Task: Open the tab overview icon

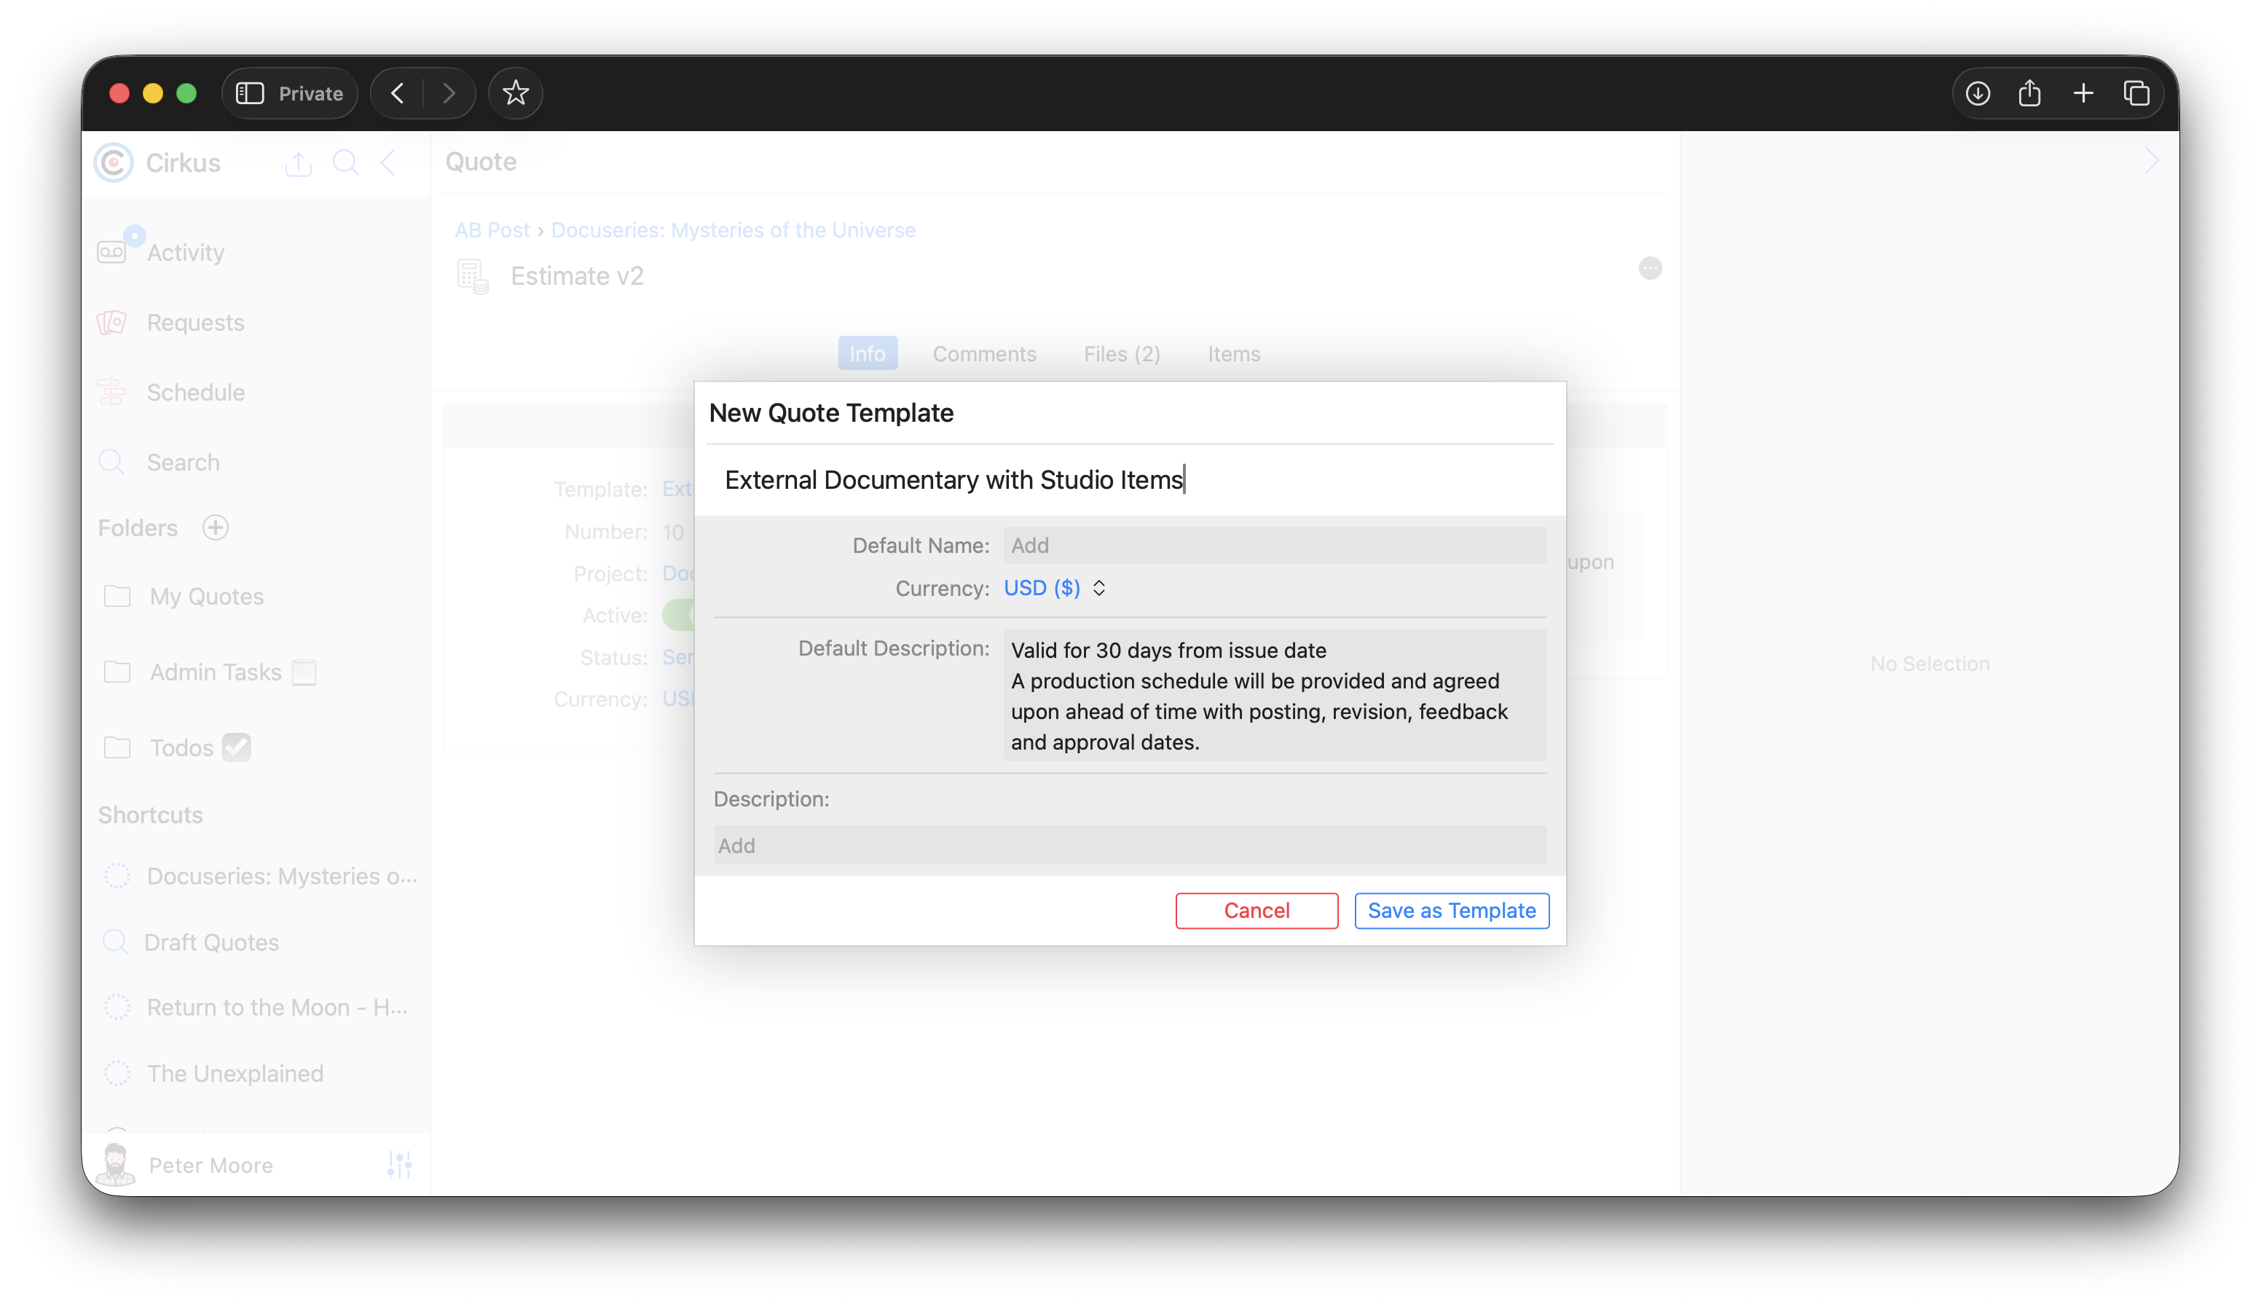Action: click(2136, 93)
